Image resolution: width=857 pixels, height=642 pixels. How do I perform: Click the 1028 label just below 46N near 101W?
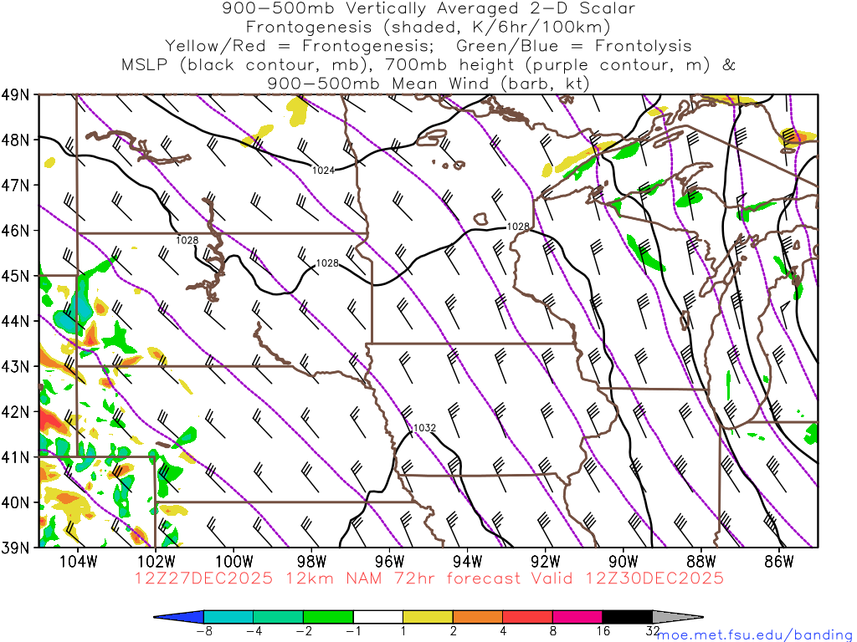(187, 241)
